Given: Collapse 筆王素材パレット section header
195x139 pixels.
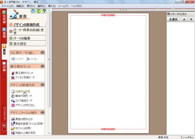Looking at the screenshot, I should pyautogui.click(x=42, y=66).
